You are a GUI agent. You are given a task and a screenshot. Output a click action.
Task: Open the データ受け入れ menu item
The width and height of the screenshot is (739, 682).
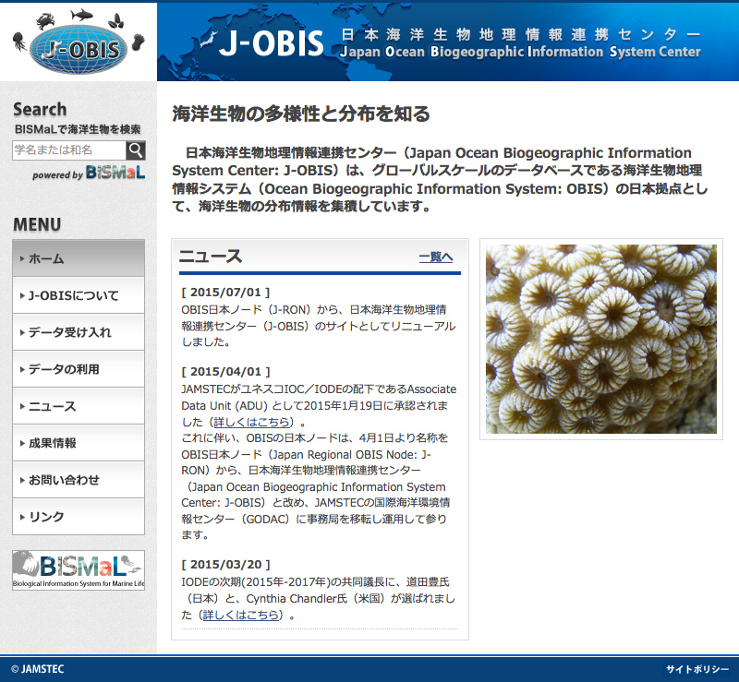[x=79, y=332]
